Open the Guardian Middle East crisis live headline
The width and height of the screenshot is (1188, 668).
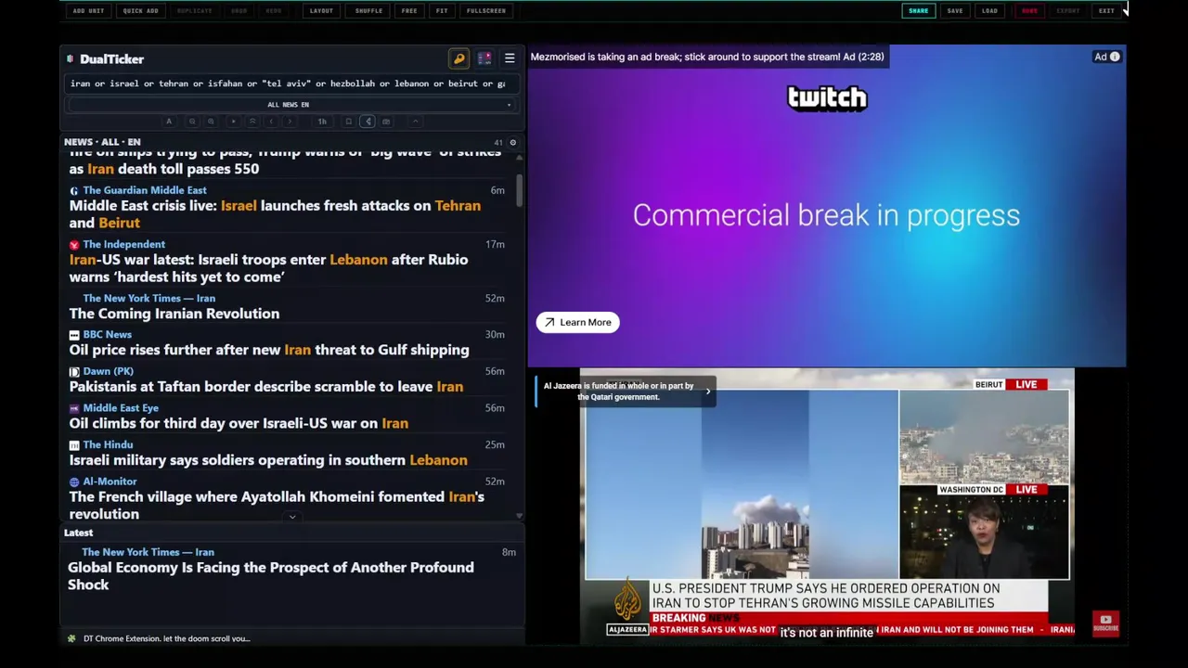[x=275, y=214]
